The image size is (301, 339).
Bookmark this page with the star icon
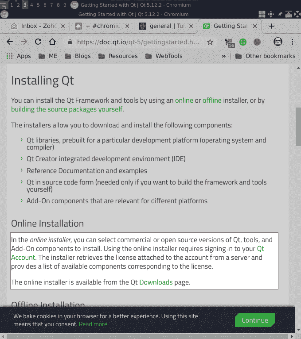coord(210,42)
